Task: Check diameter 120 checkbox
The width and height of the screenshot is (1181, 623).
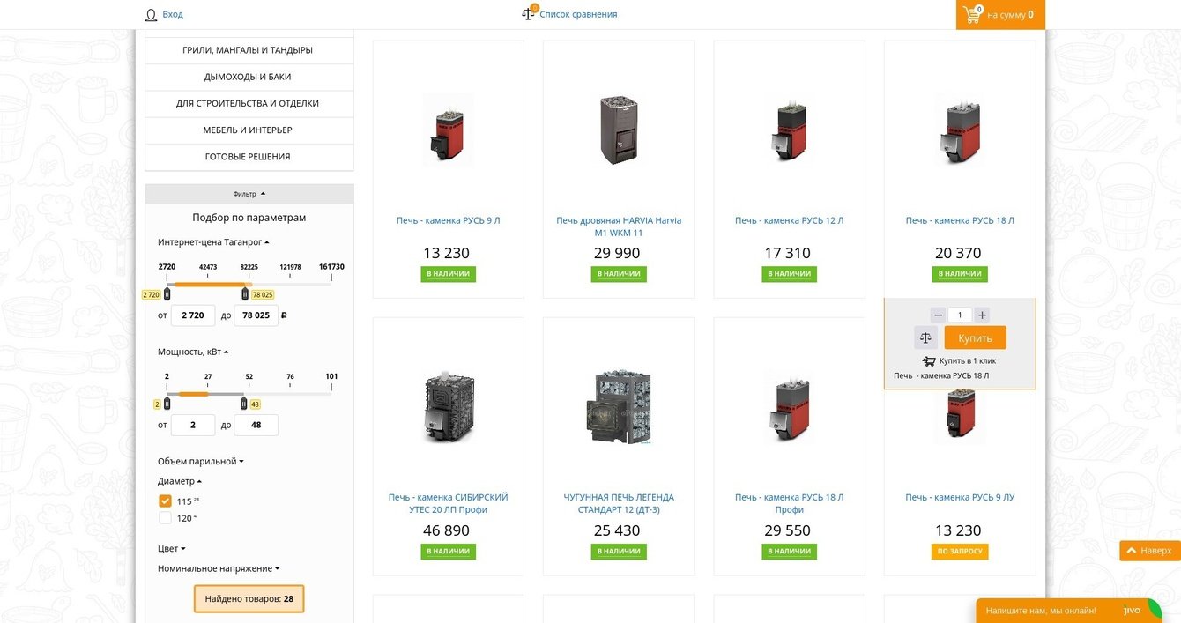Action: pos(165,518)
